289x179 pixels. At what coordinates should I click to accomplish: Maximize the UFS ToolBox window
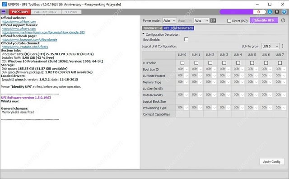pos(270,4)
